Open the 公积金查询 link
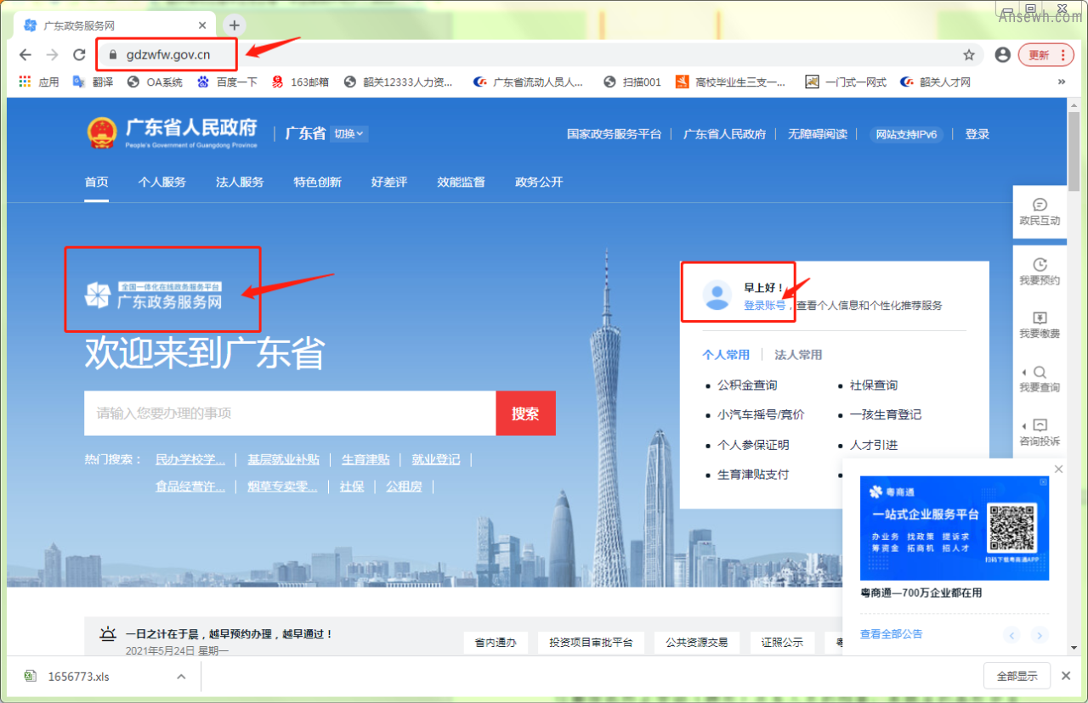 coord(746,385)
